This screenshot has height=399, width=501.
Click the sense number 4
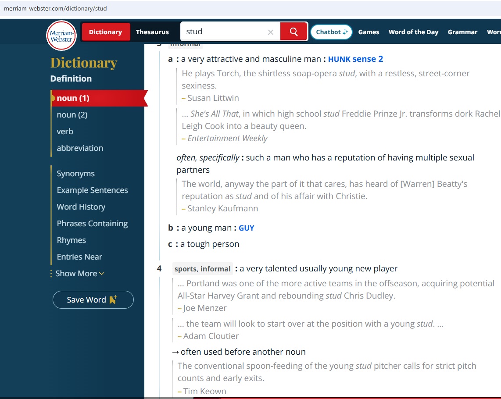coord(159,269)
